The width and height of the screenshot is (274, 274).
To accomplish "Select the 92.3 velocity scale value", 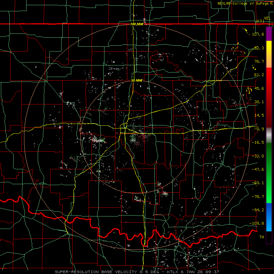I will [x=259, y=48].
